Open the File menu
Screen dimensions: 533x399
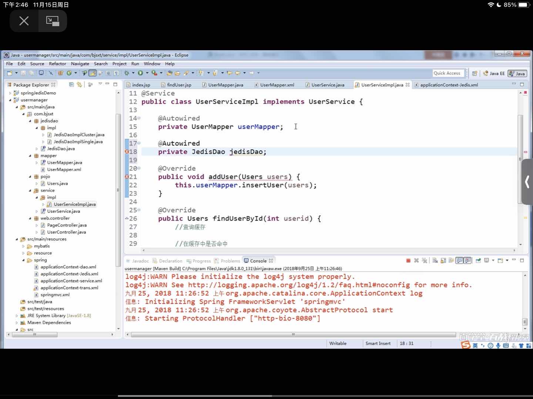tap(9, 64)
